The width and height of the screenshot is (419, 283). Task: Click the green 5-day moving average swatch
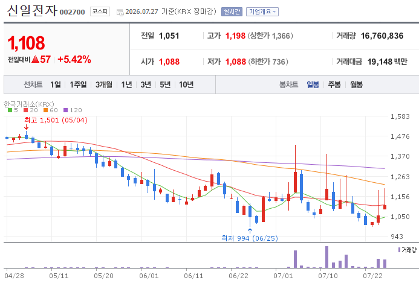click(10, 110)
